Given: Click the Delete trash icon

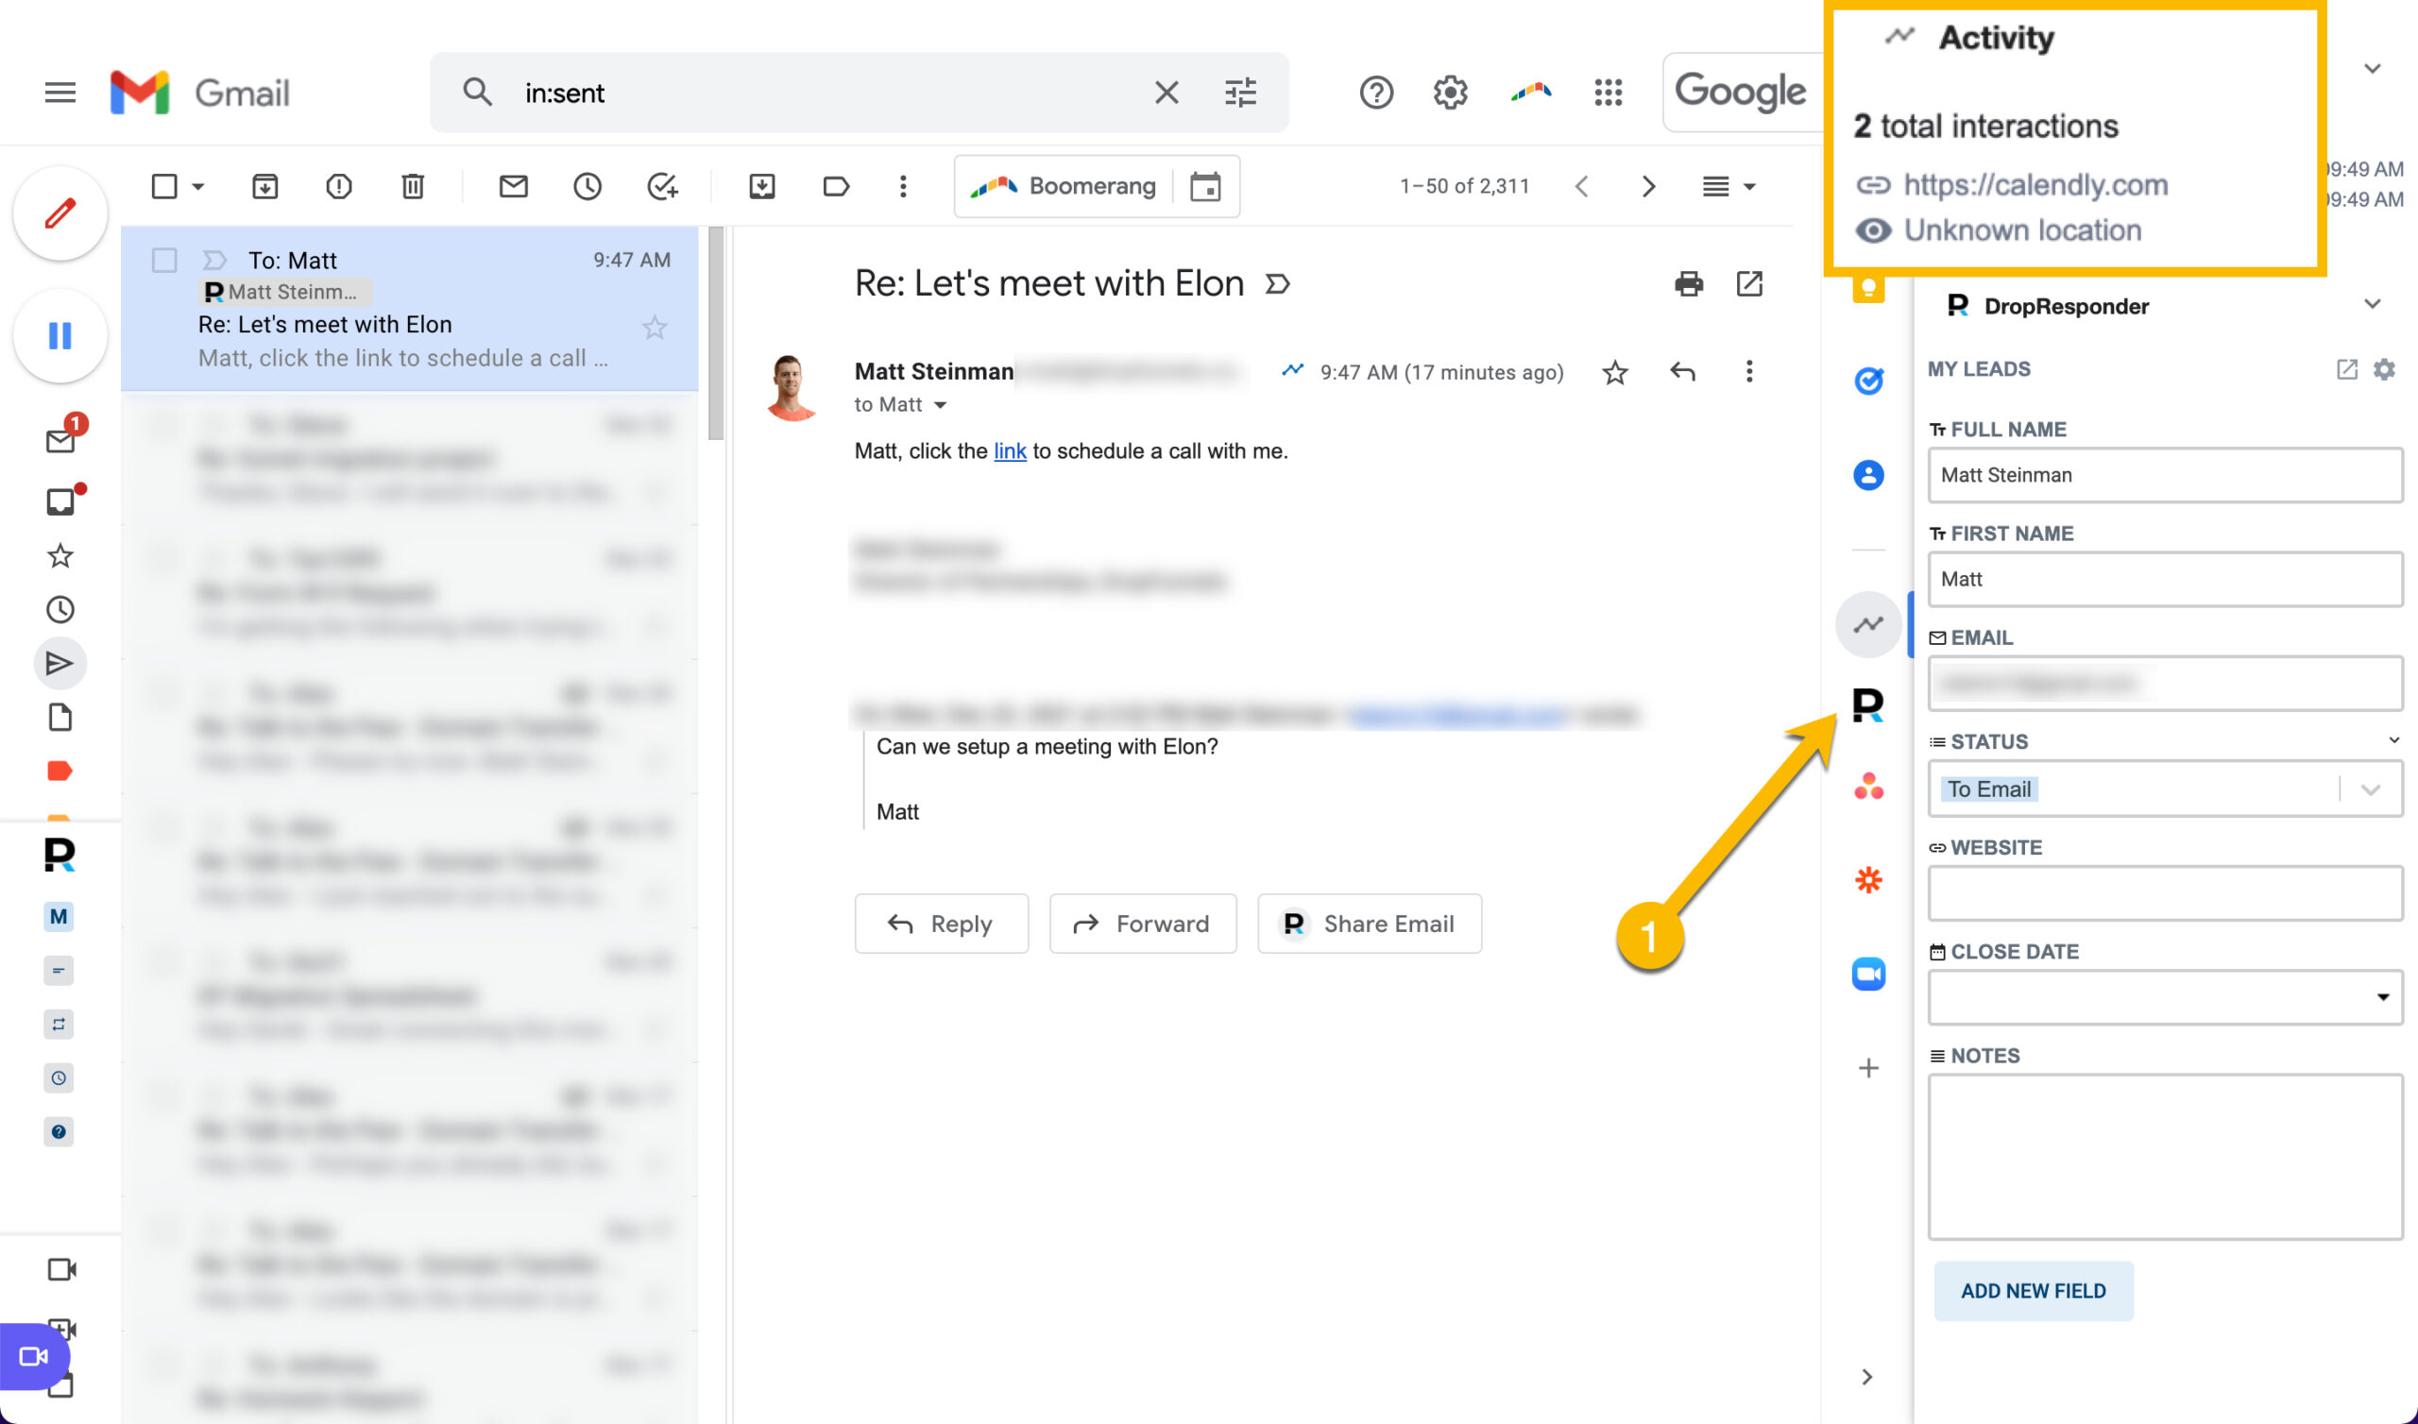Looking at the screenshot, I should (x=413, y=186).
